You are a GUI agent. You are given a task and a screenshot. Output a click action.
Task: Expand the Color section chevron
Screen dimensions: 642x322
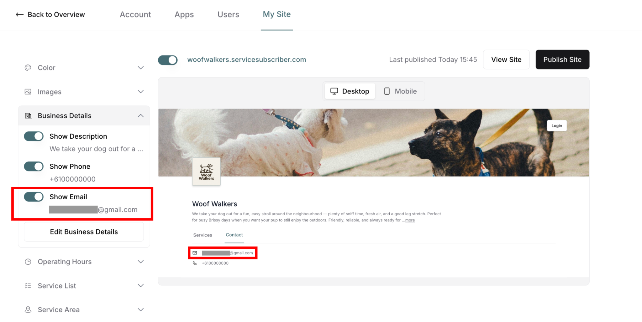click(x=141, y=68)
